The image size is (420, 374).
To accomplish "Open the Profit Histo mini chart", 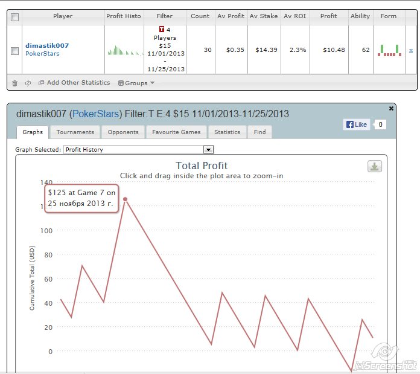I will coord(125,50).
